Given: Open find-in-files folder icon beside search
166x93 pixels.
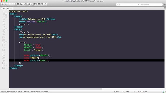Looking at the screenshot, I should tap(164, 4).
